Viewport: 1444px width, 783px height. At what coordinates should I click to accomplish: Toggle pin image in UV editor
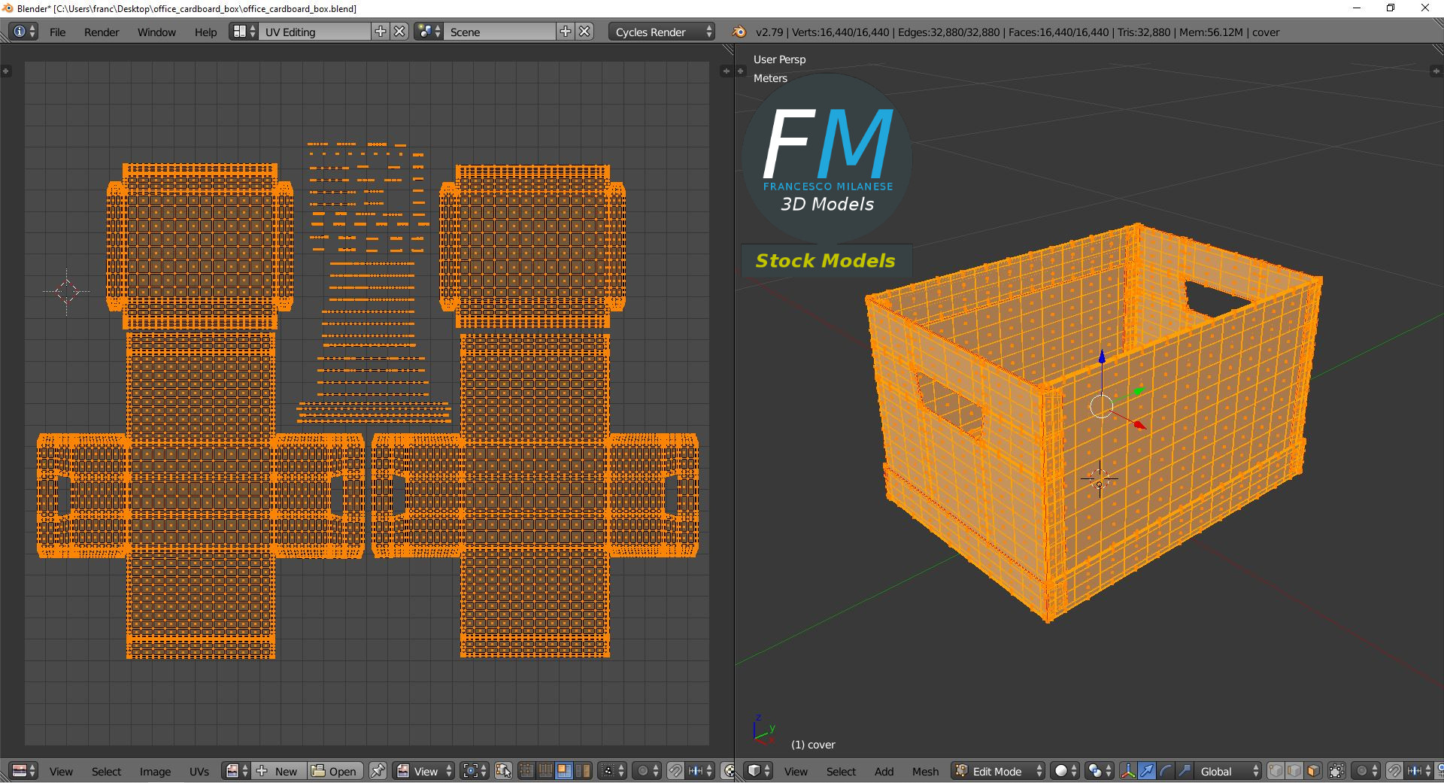(x=378, y=771)
